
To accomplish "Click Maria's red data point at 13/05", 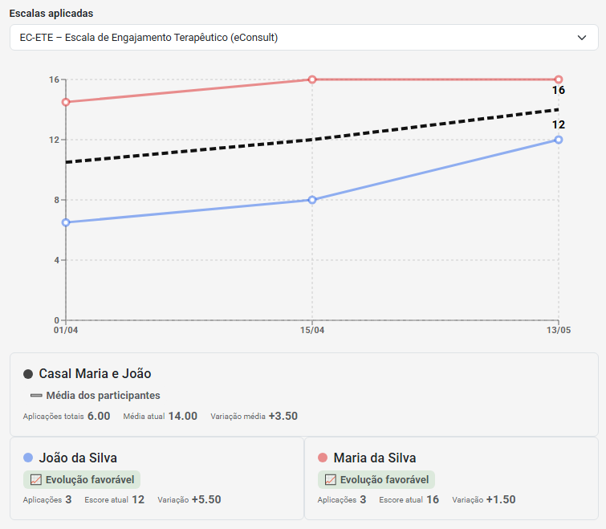I will point(559,79).
